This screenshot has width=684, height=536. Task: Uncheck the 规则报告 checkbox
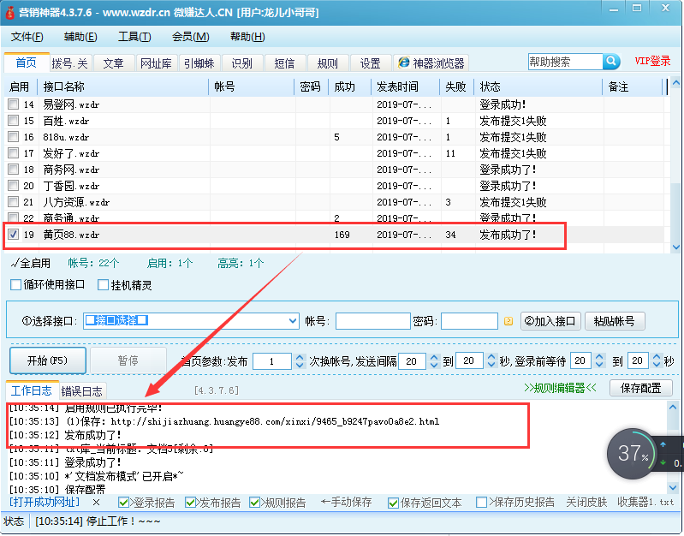click(254, 503)
